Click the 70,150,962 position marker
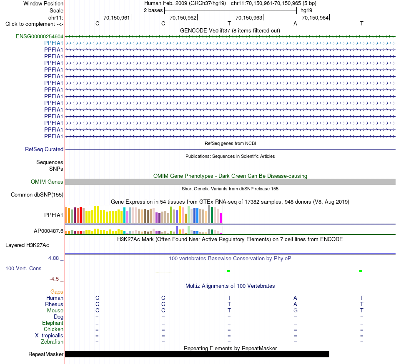The height and width of the screenshot is (364, 396). coord(183,17)
